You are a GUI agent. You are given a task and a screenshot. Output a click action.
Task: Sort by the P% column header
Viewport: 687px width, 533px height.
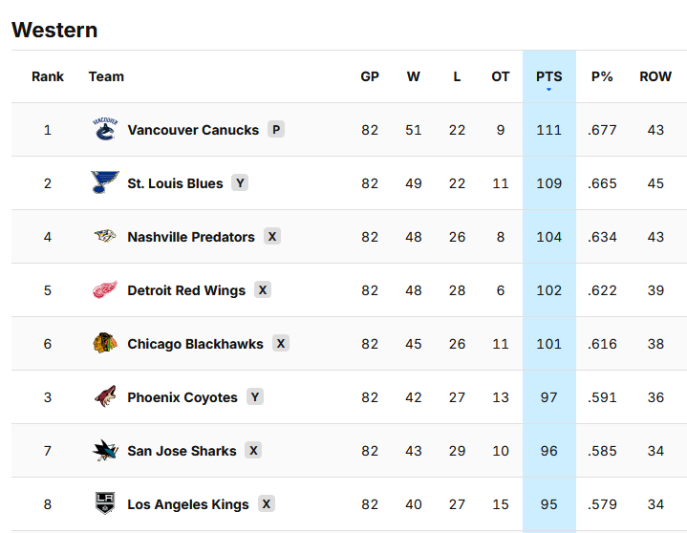(602, 76)
